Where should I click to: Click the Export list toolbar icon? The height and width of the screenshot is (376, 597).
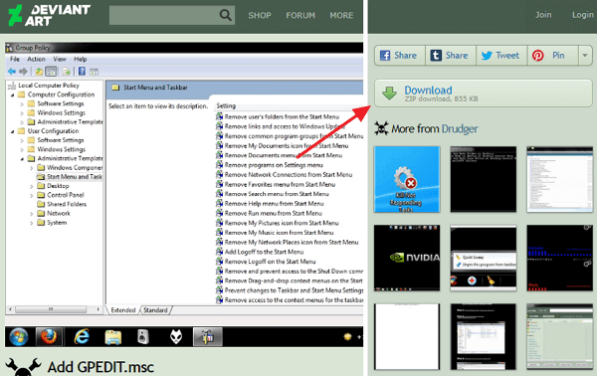pos(67,72)
